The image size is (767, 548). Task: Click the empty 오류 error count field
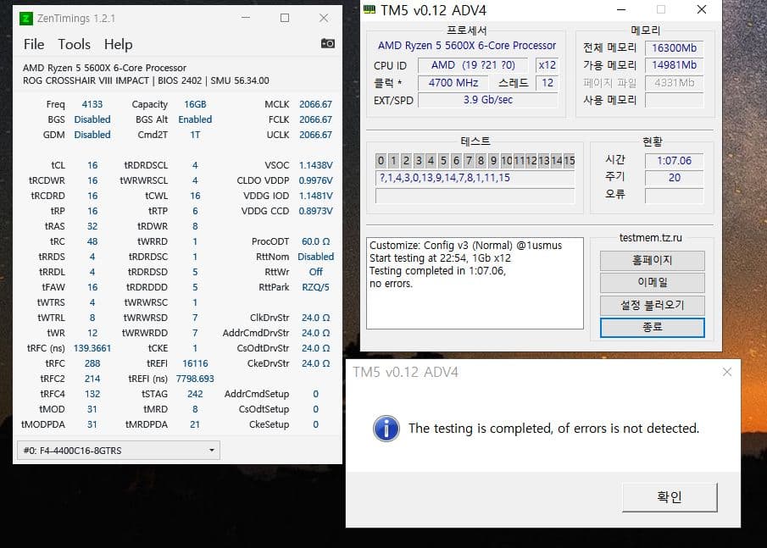point(674,196)
